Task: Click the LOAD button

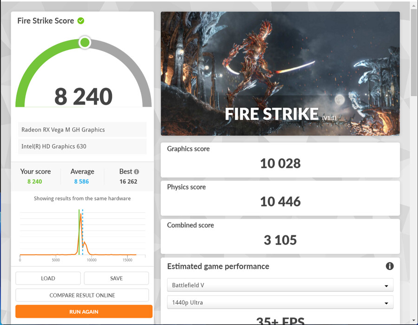Action: point(48,278)
